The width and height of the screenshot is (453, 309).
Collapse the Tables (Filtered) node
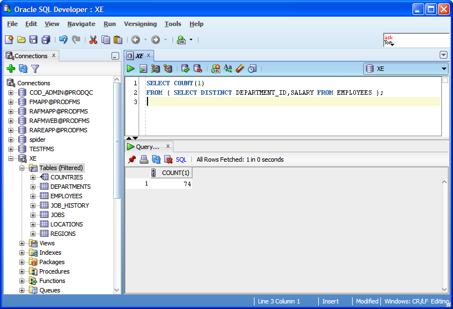tap(22, 168)
